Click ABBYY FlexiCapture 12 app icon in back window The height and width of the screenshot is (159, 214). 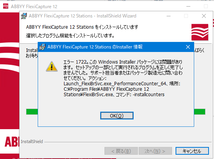click(5, 7)
